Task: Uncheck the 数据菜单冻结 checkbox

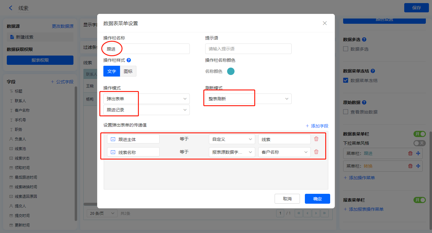Action: click(x=346, y=81)
